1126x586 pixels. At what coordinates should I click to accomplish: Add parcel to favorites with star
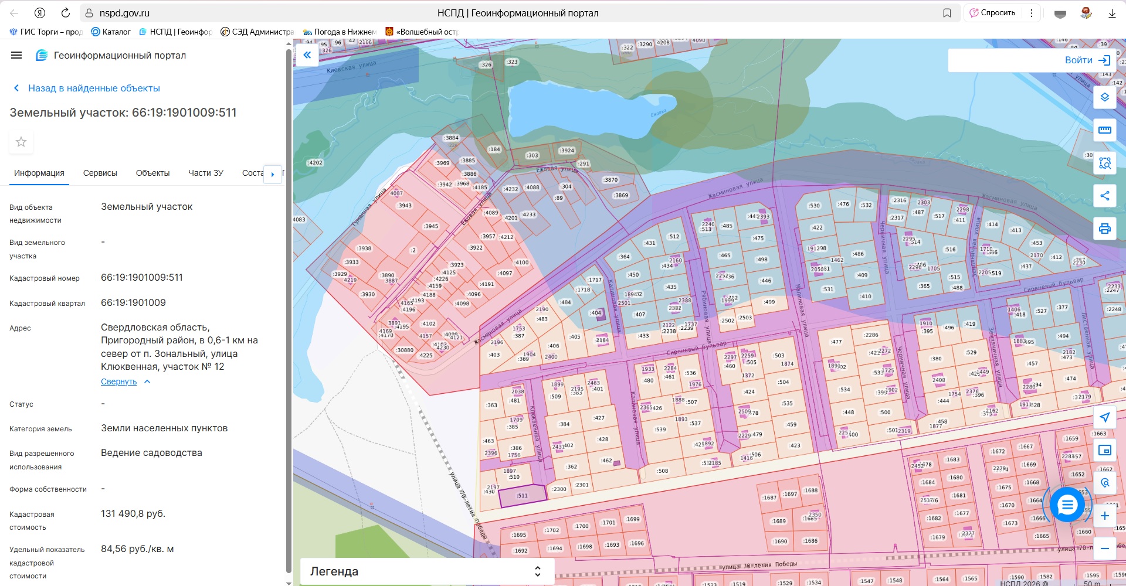pos(21,142)
